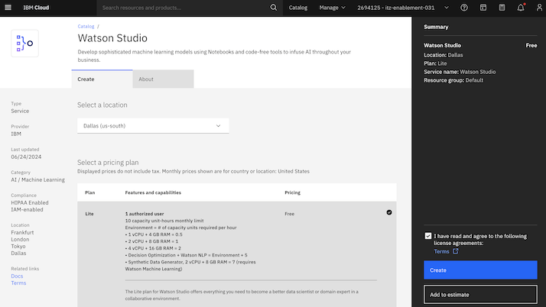Click the Pricing column header
546x307 pixels.
tap(292, 192)
